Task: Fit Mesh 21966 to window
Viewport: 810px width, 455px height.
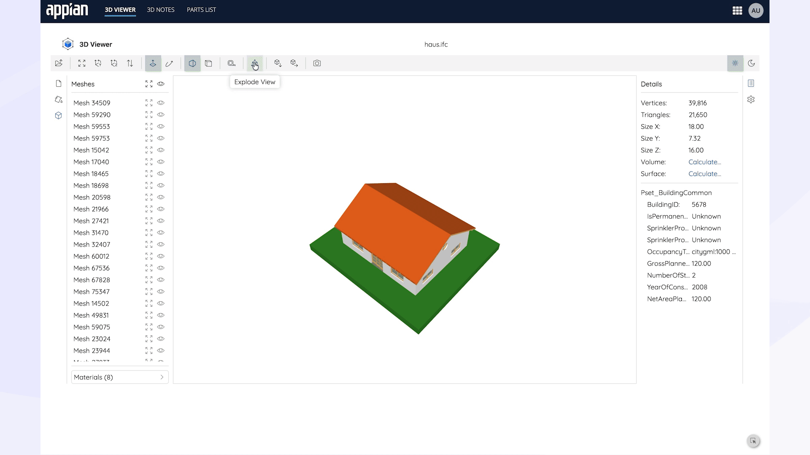Action: [149, 209]
